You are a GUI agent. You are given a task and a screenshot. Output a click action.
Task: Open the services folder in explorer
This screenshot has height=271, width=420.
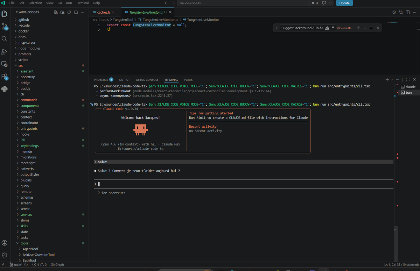pos(26,214)
